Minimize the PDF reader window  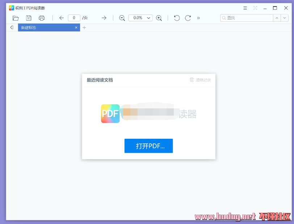[265, 8]
